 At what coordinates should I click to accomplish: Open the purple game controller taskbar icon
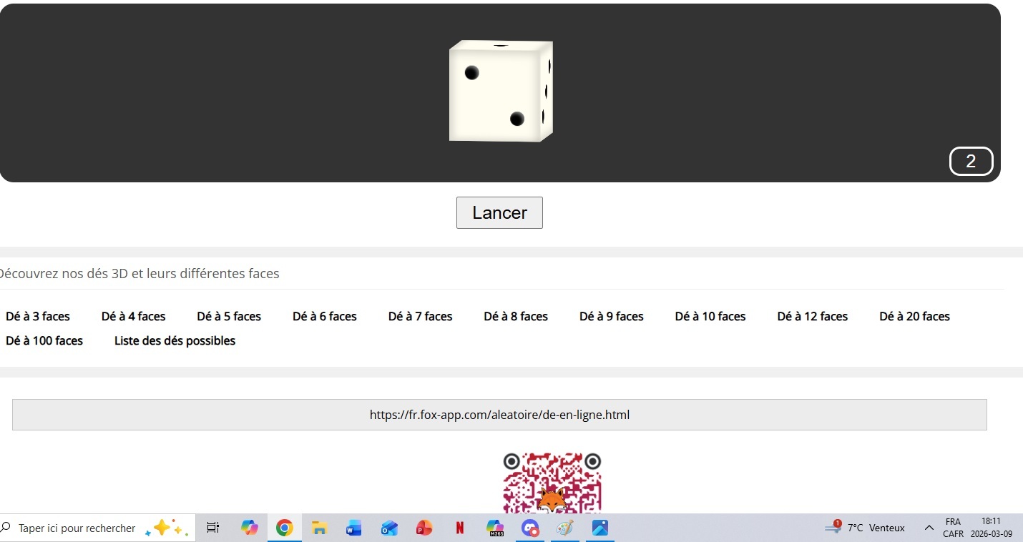(x=530, y=528)
